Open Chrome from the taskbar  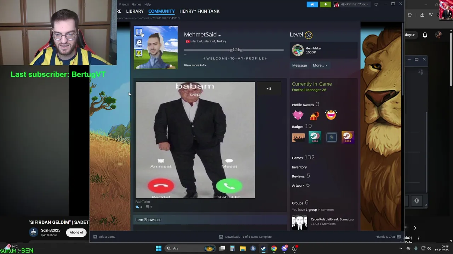coord(274,248)
